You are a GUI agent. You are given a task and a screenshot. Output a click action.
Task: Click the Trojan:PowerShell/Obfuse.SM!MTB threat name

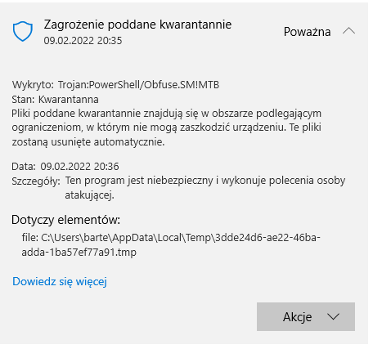(138, 85)
